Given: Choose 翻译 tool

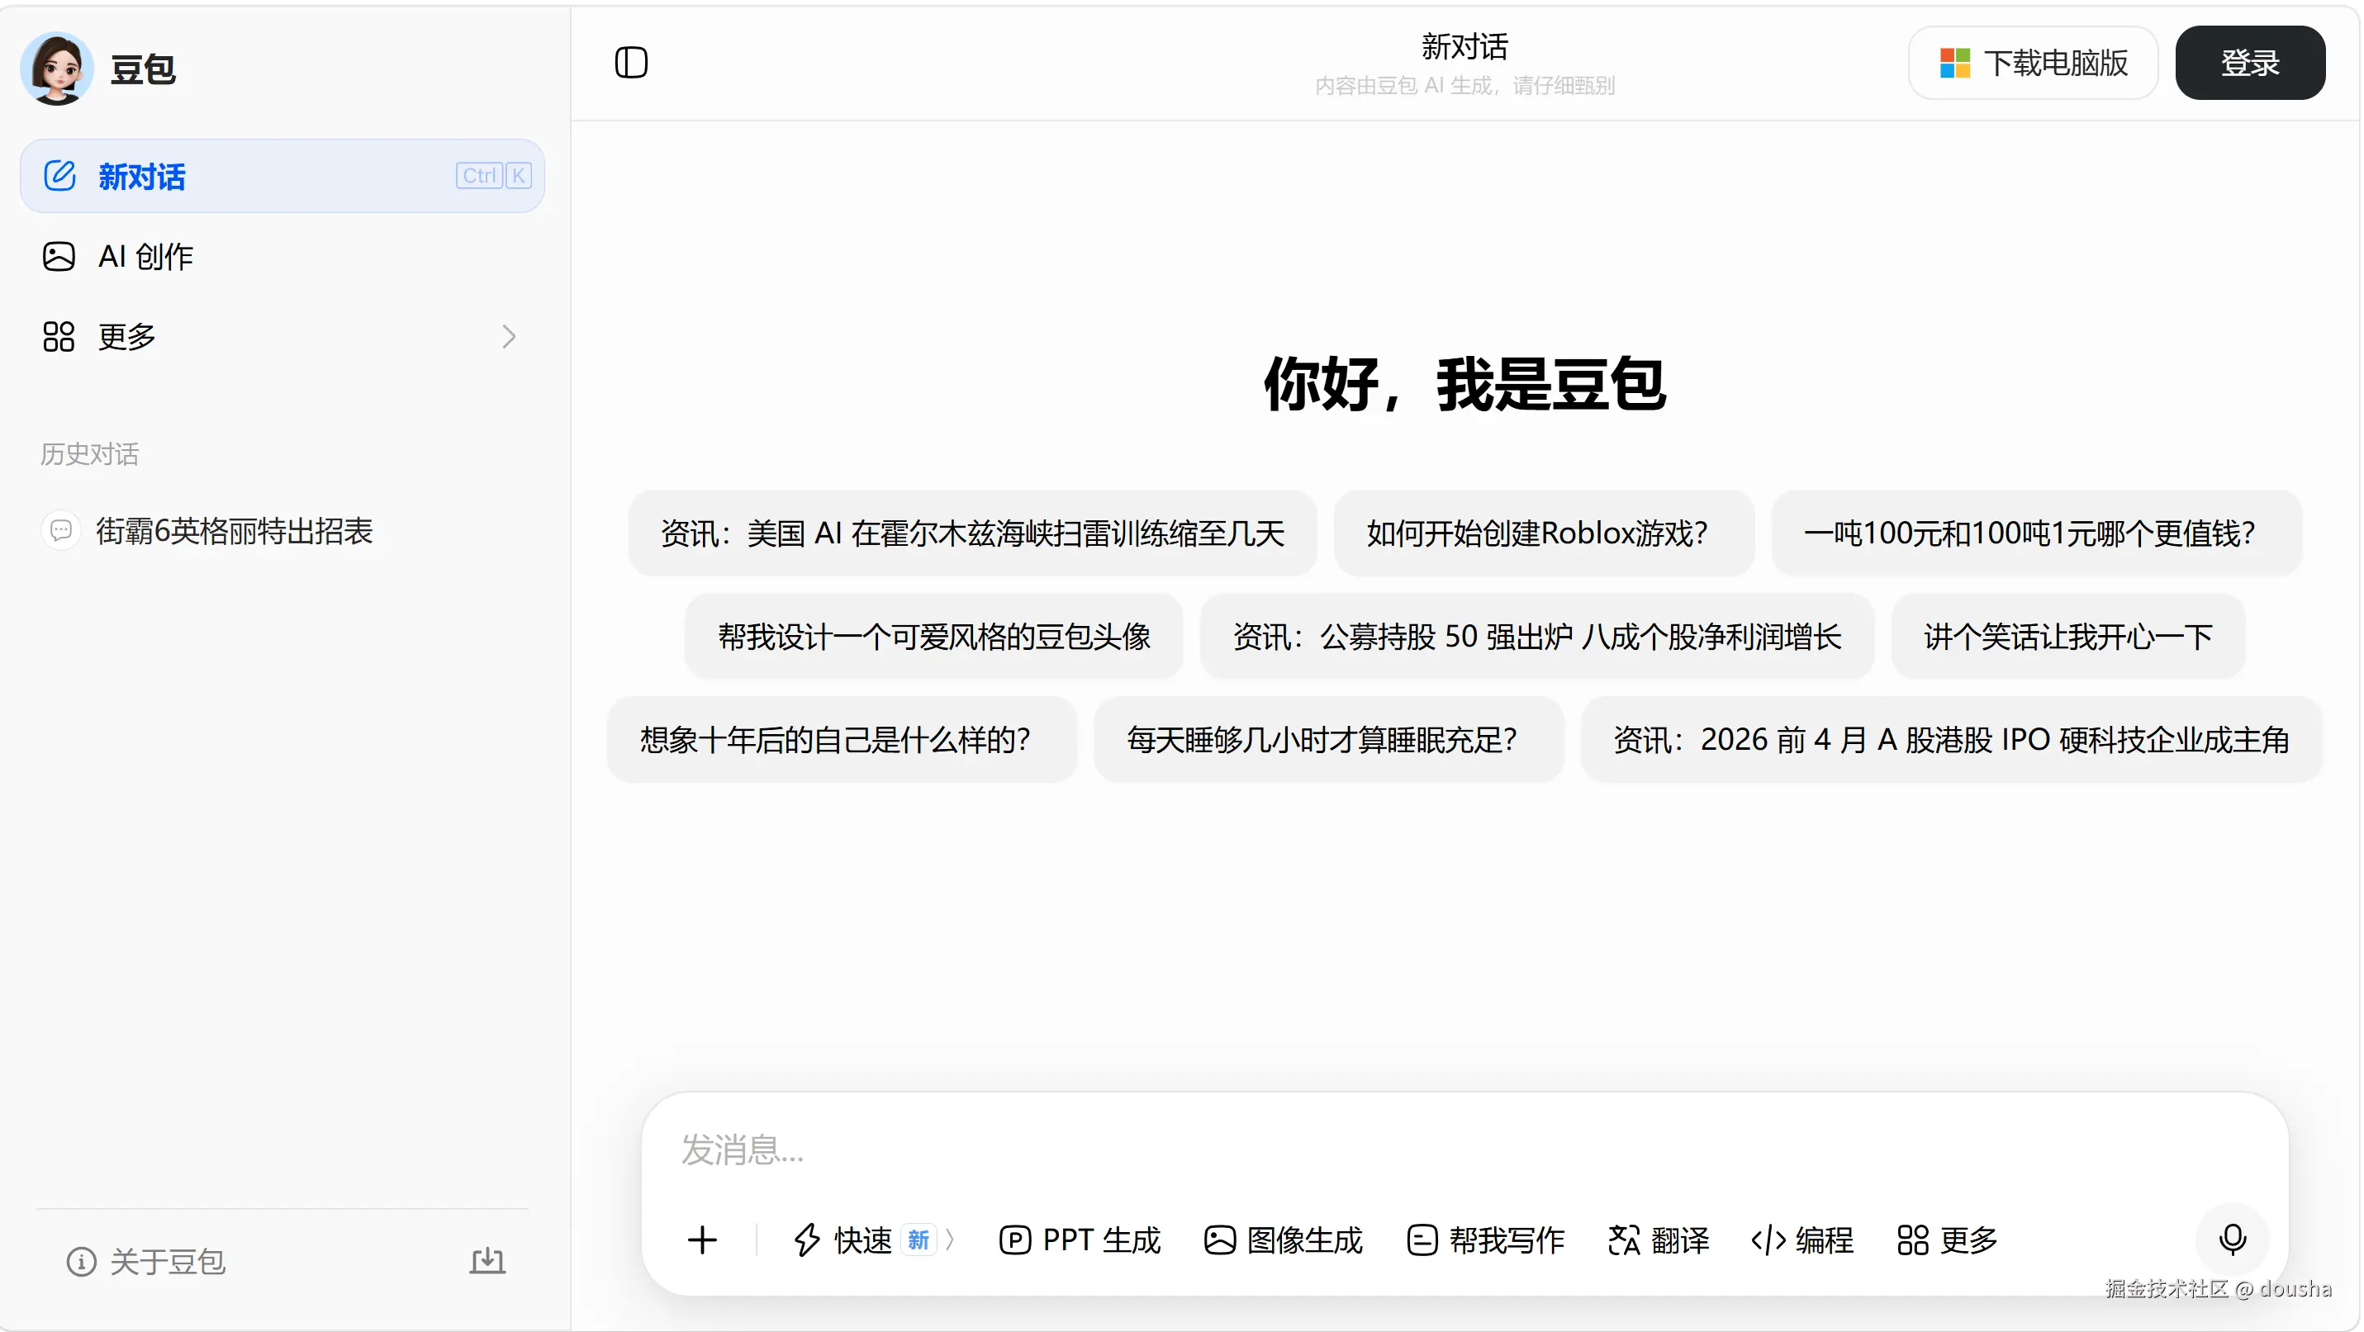Looking at the screenshot, I should [1659, 1240].
